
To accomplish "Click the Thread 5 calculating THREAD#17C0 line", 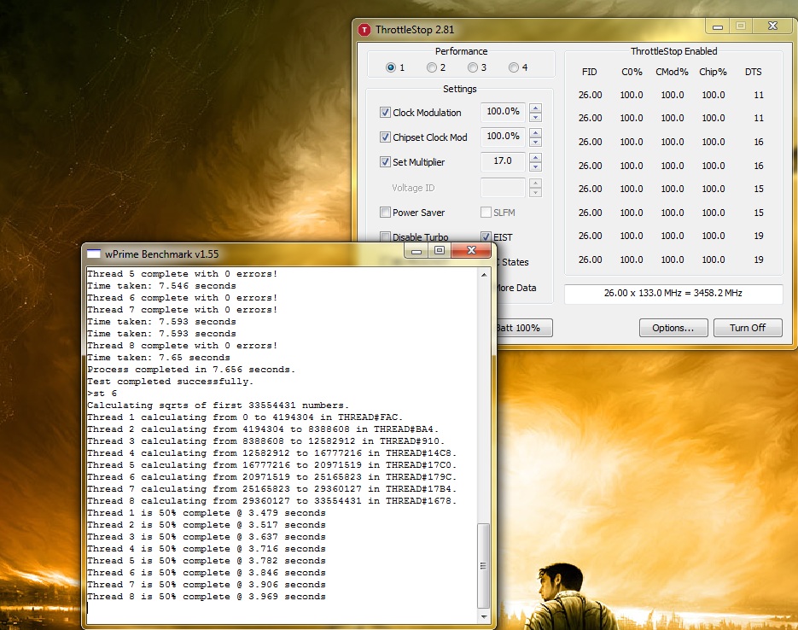I will pyautogui.click(x=271, y=465).
